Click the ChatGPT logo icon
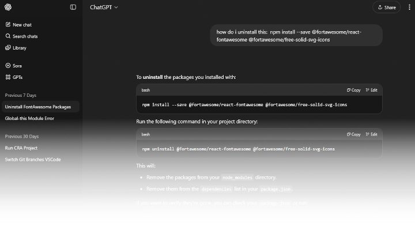Image resolution: width=415 pixels, height=230 pixels. 8,7
